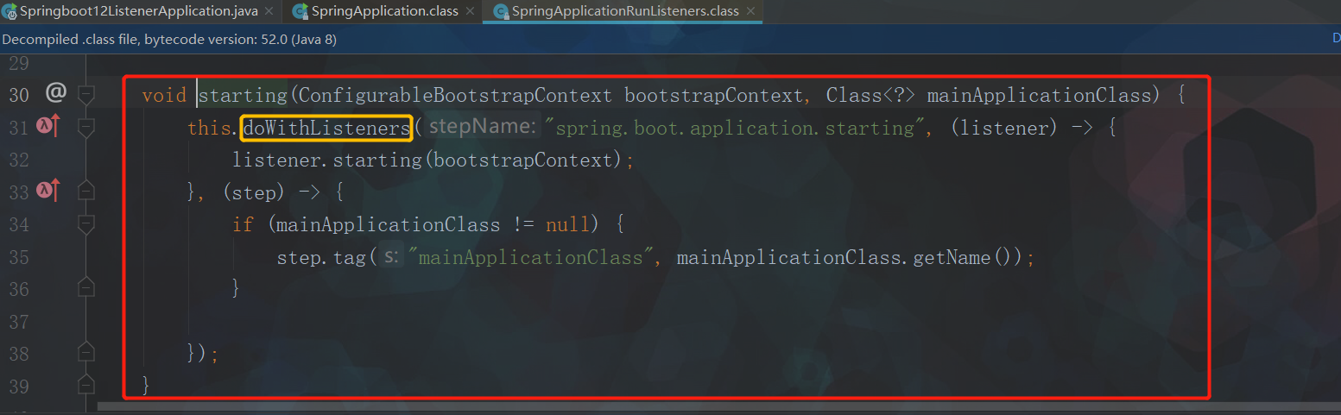Click the Class<?> type on line 30
The height and width of the screenshot is (415, 1341).
[870, 95]
